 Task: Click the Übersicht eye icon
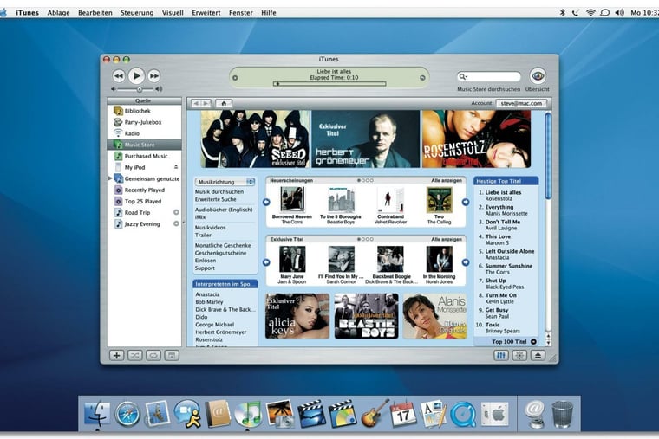click(x=538, y=76)
